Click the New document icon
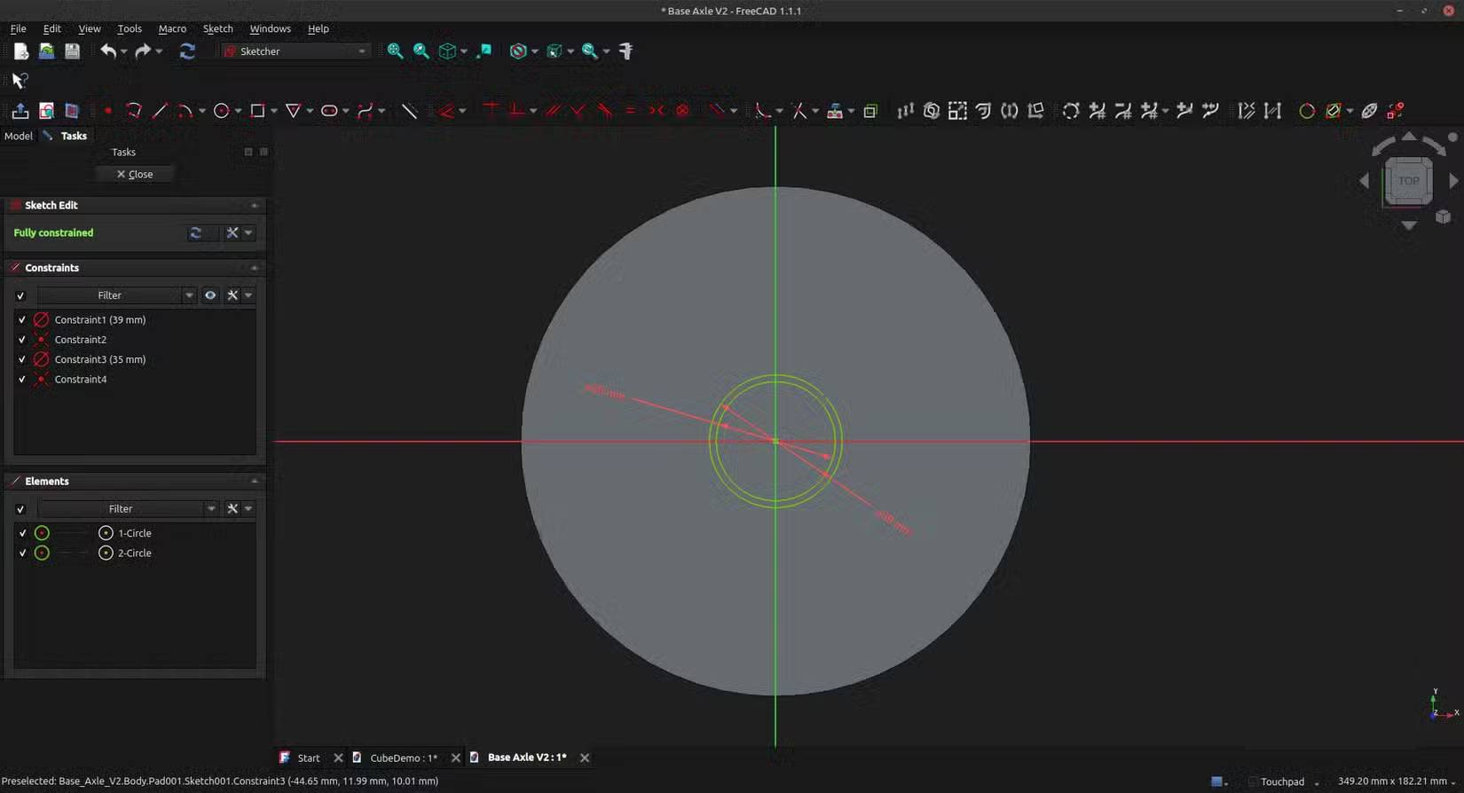 pyautogui.click(x=20, y=51)
